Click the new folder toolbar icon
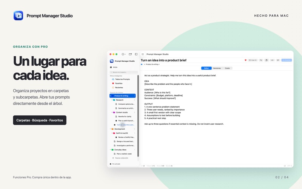The image size is (302, 189). click(130, 54)
